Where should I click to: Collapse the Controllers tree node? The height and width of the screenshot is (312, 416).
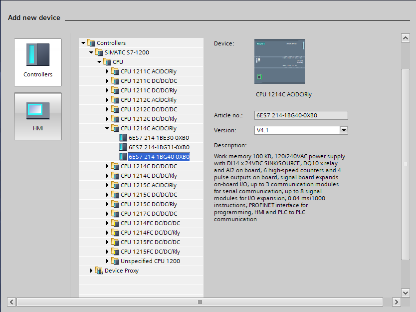(x=83, y=43)
